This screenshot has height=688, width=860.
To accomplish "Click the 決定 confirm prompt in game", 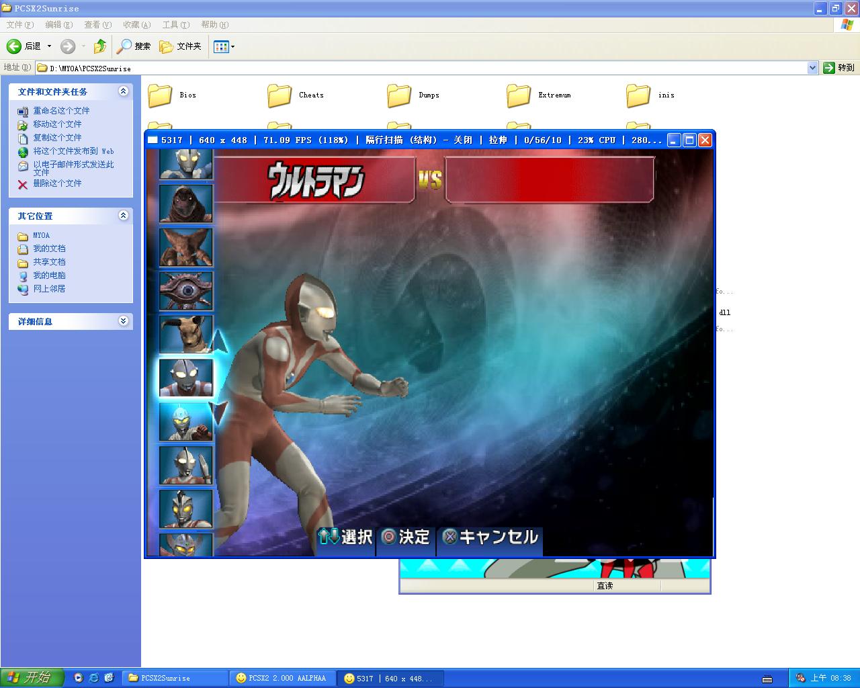I will coord(405,537).
